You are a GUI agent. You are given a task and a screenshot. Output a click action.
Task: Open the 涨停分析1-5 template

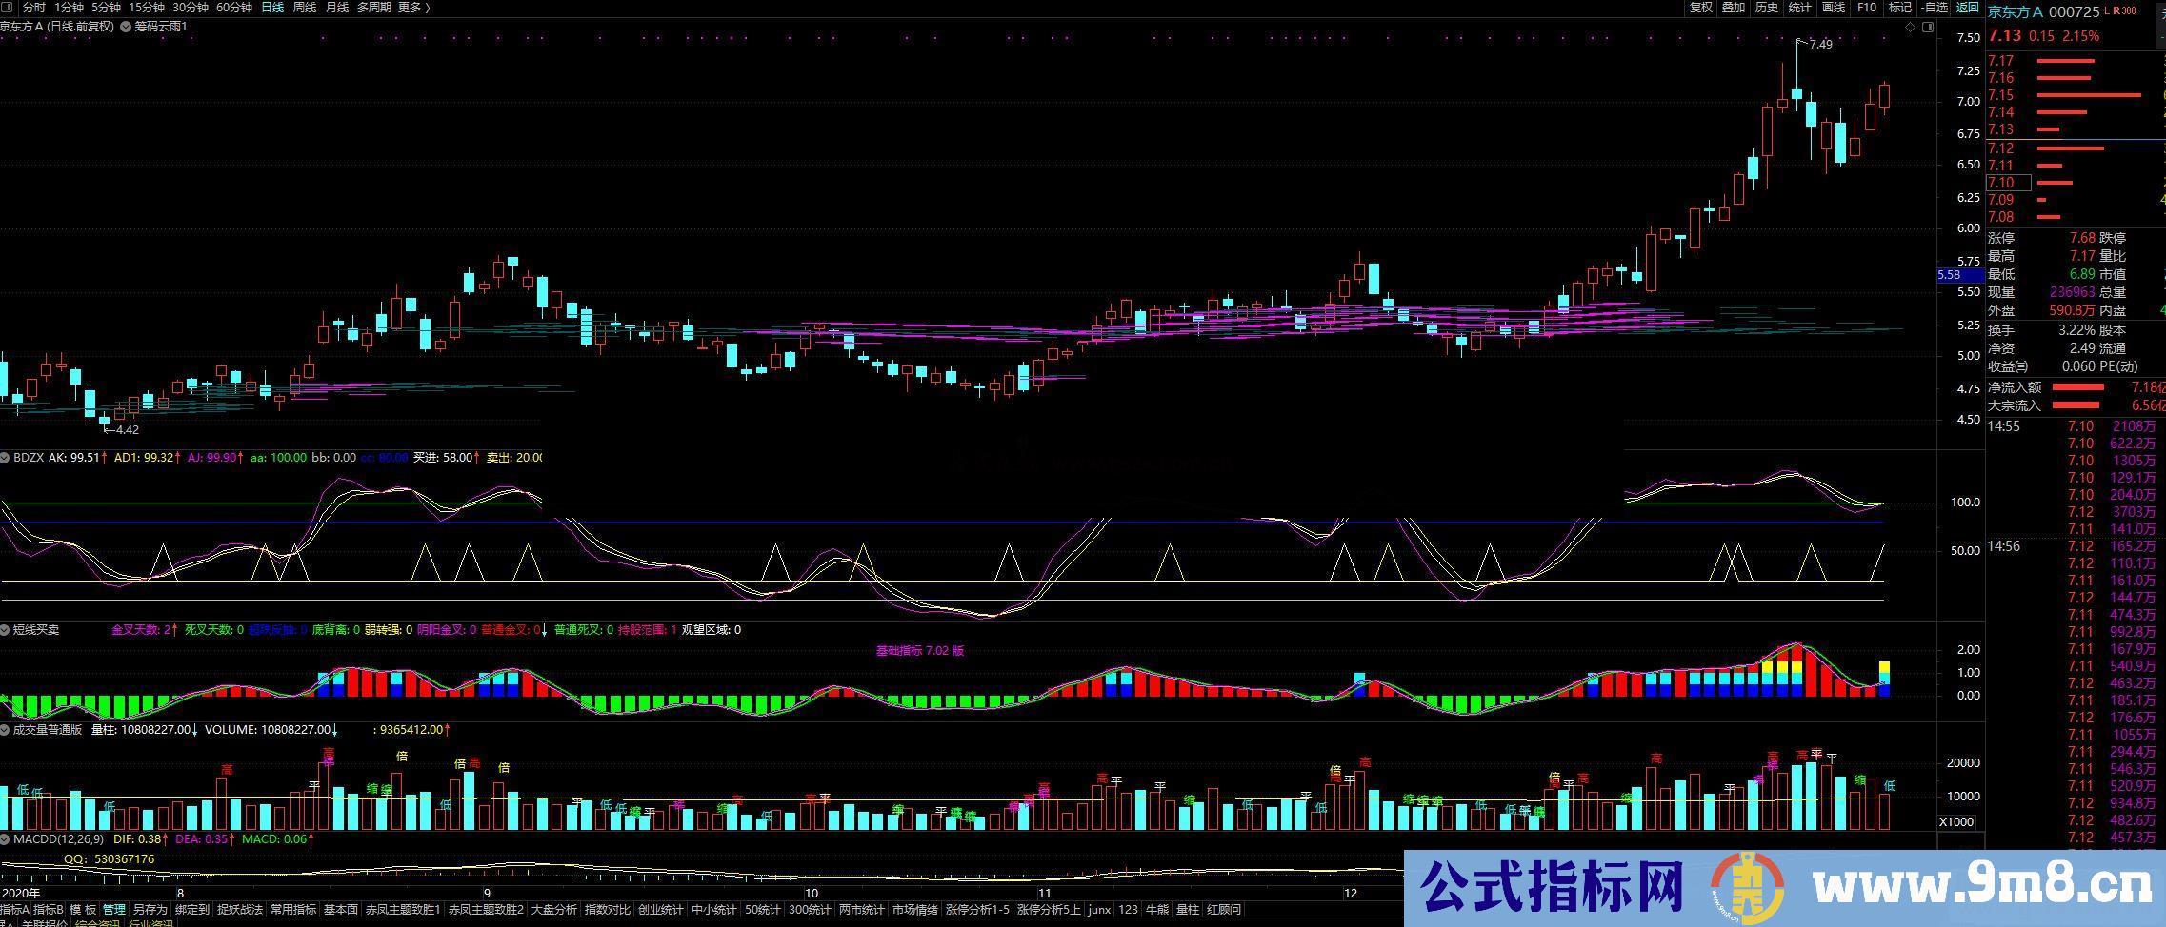tap(977, 910)
